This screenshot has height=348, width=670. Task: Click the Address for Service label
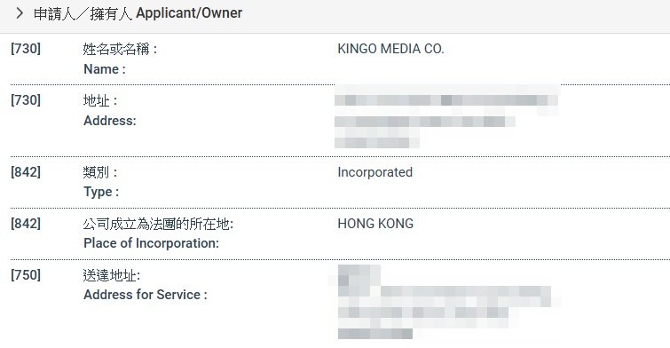[x=146, y=295]
